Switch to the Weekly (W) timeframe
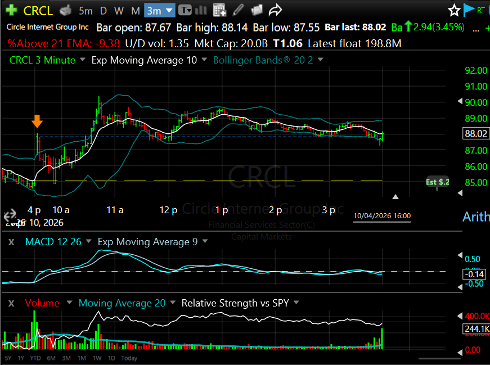 (x=119, y=11)
